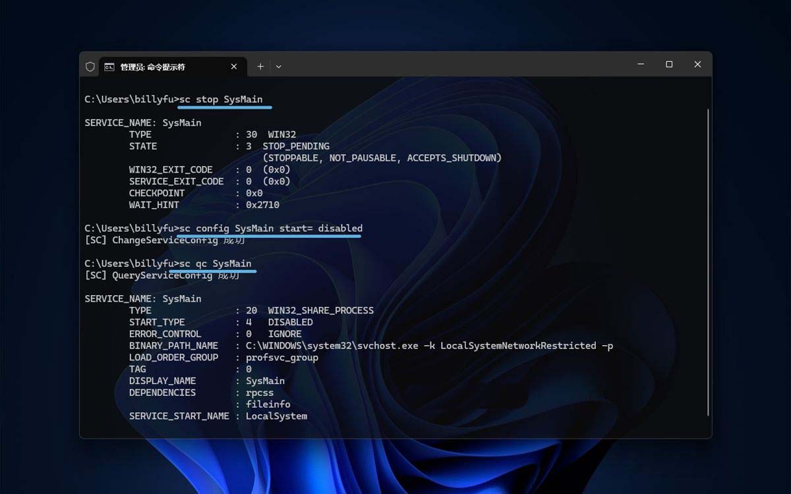Click the rpcss dependency entry

(x=260, y=393)
